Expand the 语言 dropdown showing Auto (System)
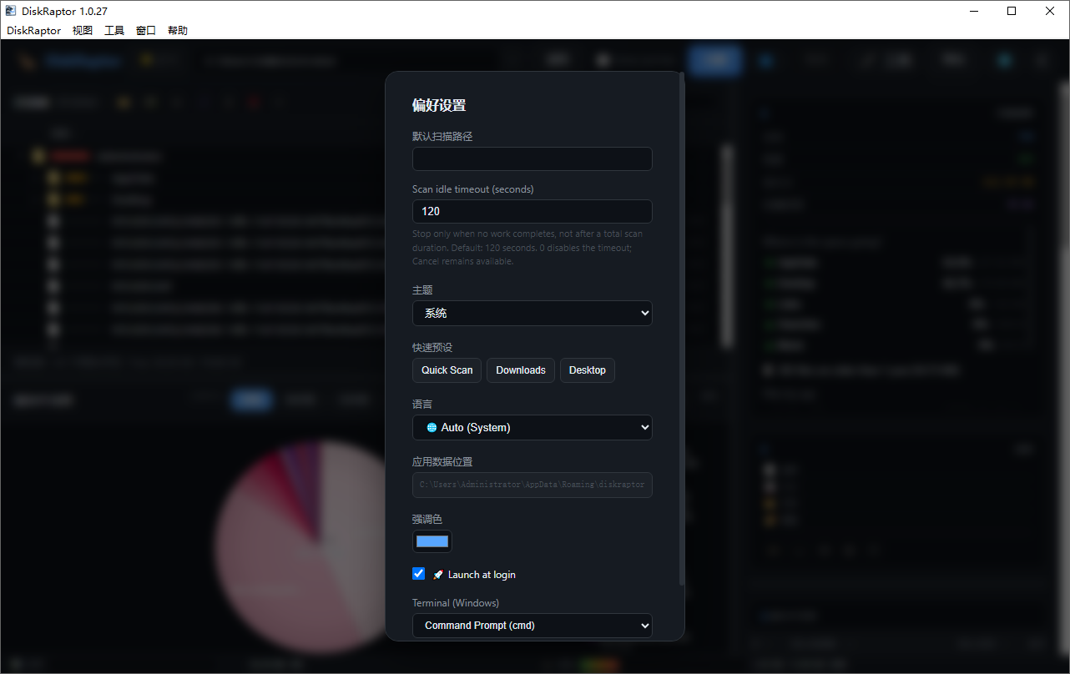The width and height of the screenshot is (1070, 674). click(532, 427)
